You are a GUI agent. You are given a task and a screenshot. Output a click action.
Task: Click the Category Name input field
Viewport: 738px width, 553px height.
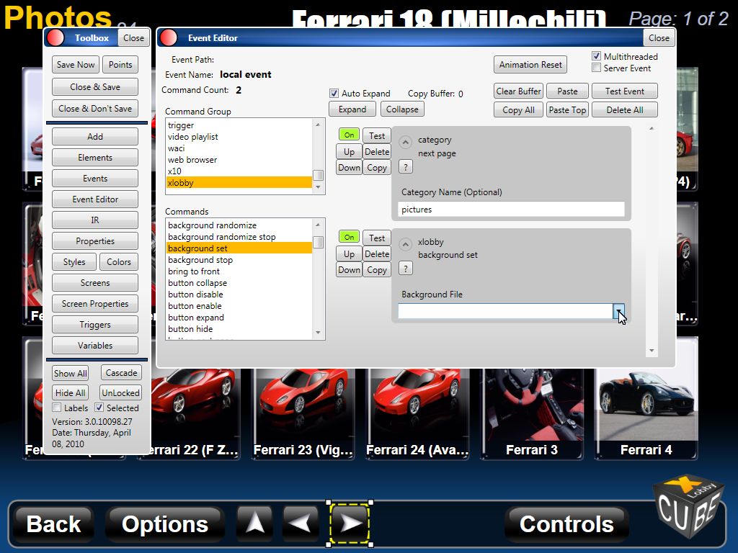pyautogui.click(x=511, y=210)
